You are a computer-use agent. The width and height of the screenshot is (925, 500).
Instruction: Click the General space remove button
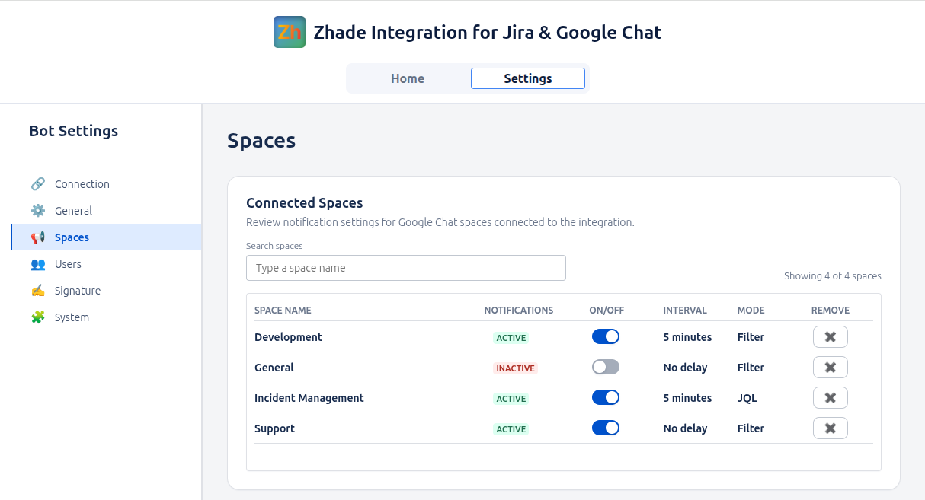click(x=831, y=368)
